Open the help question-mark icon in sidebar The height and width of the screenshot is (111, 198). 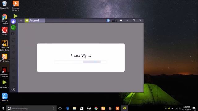13,89
